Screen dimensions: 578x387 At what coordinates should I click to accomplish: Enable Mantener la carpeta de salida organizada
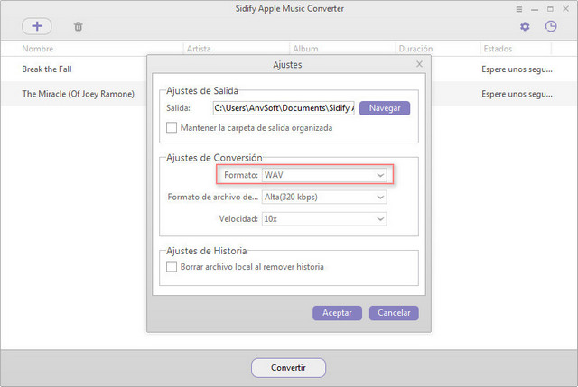172,127
